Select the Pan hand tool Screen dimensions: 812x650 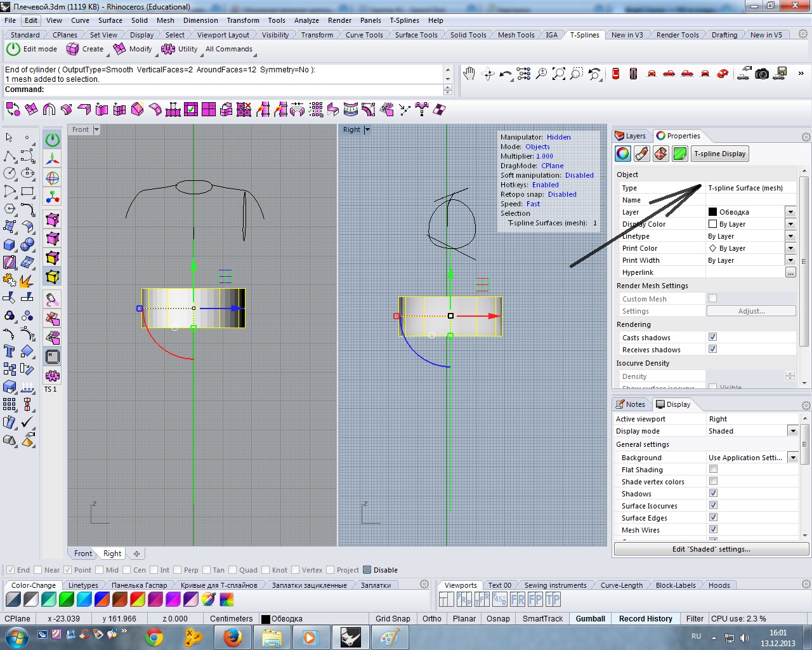469,74
